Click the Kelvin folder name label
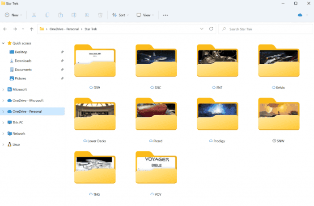 click(x=280, y=87)
